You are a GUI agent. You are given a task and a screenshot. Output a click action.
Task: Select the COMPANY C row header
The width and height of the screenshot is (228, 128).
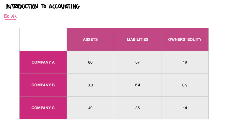[x=43, y=108]
